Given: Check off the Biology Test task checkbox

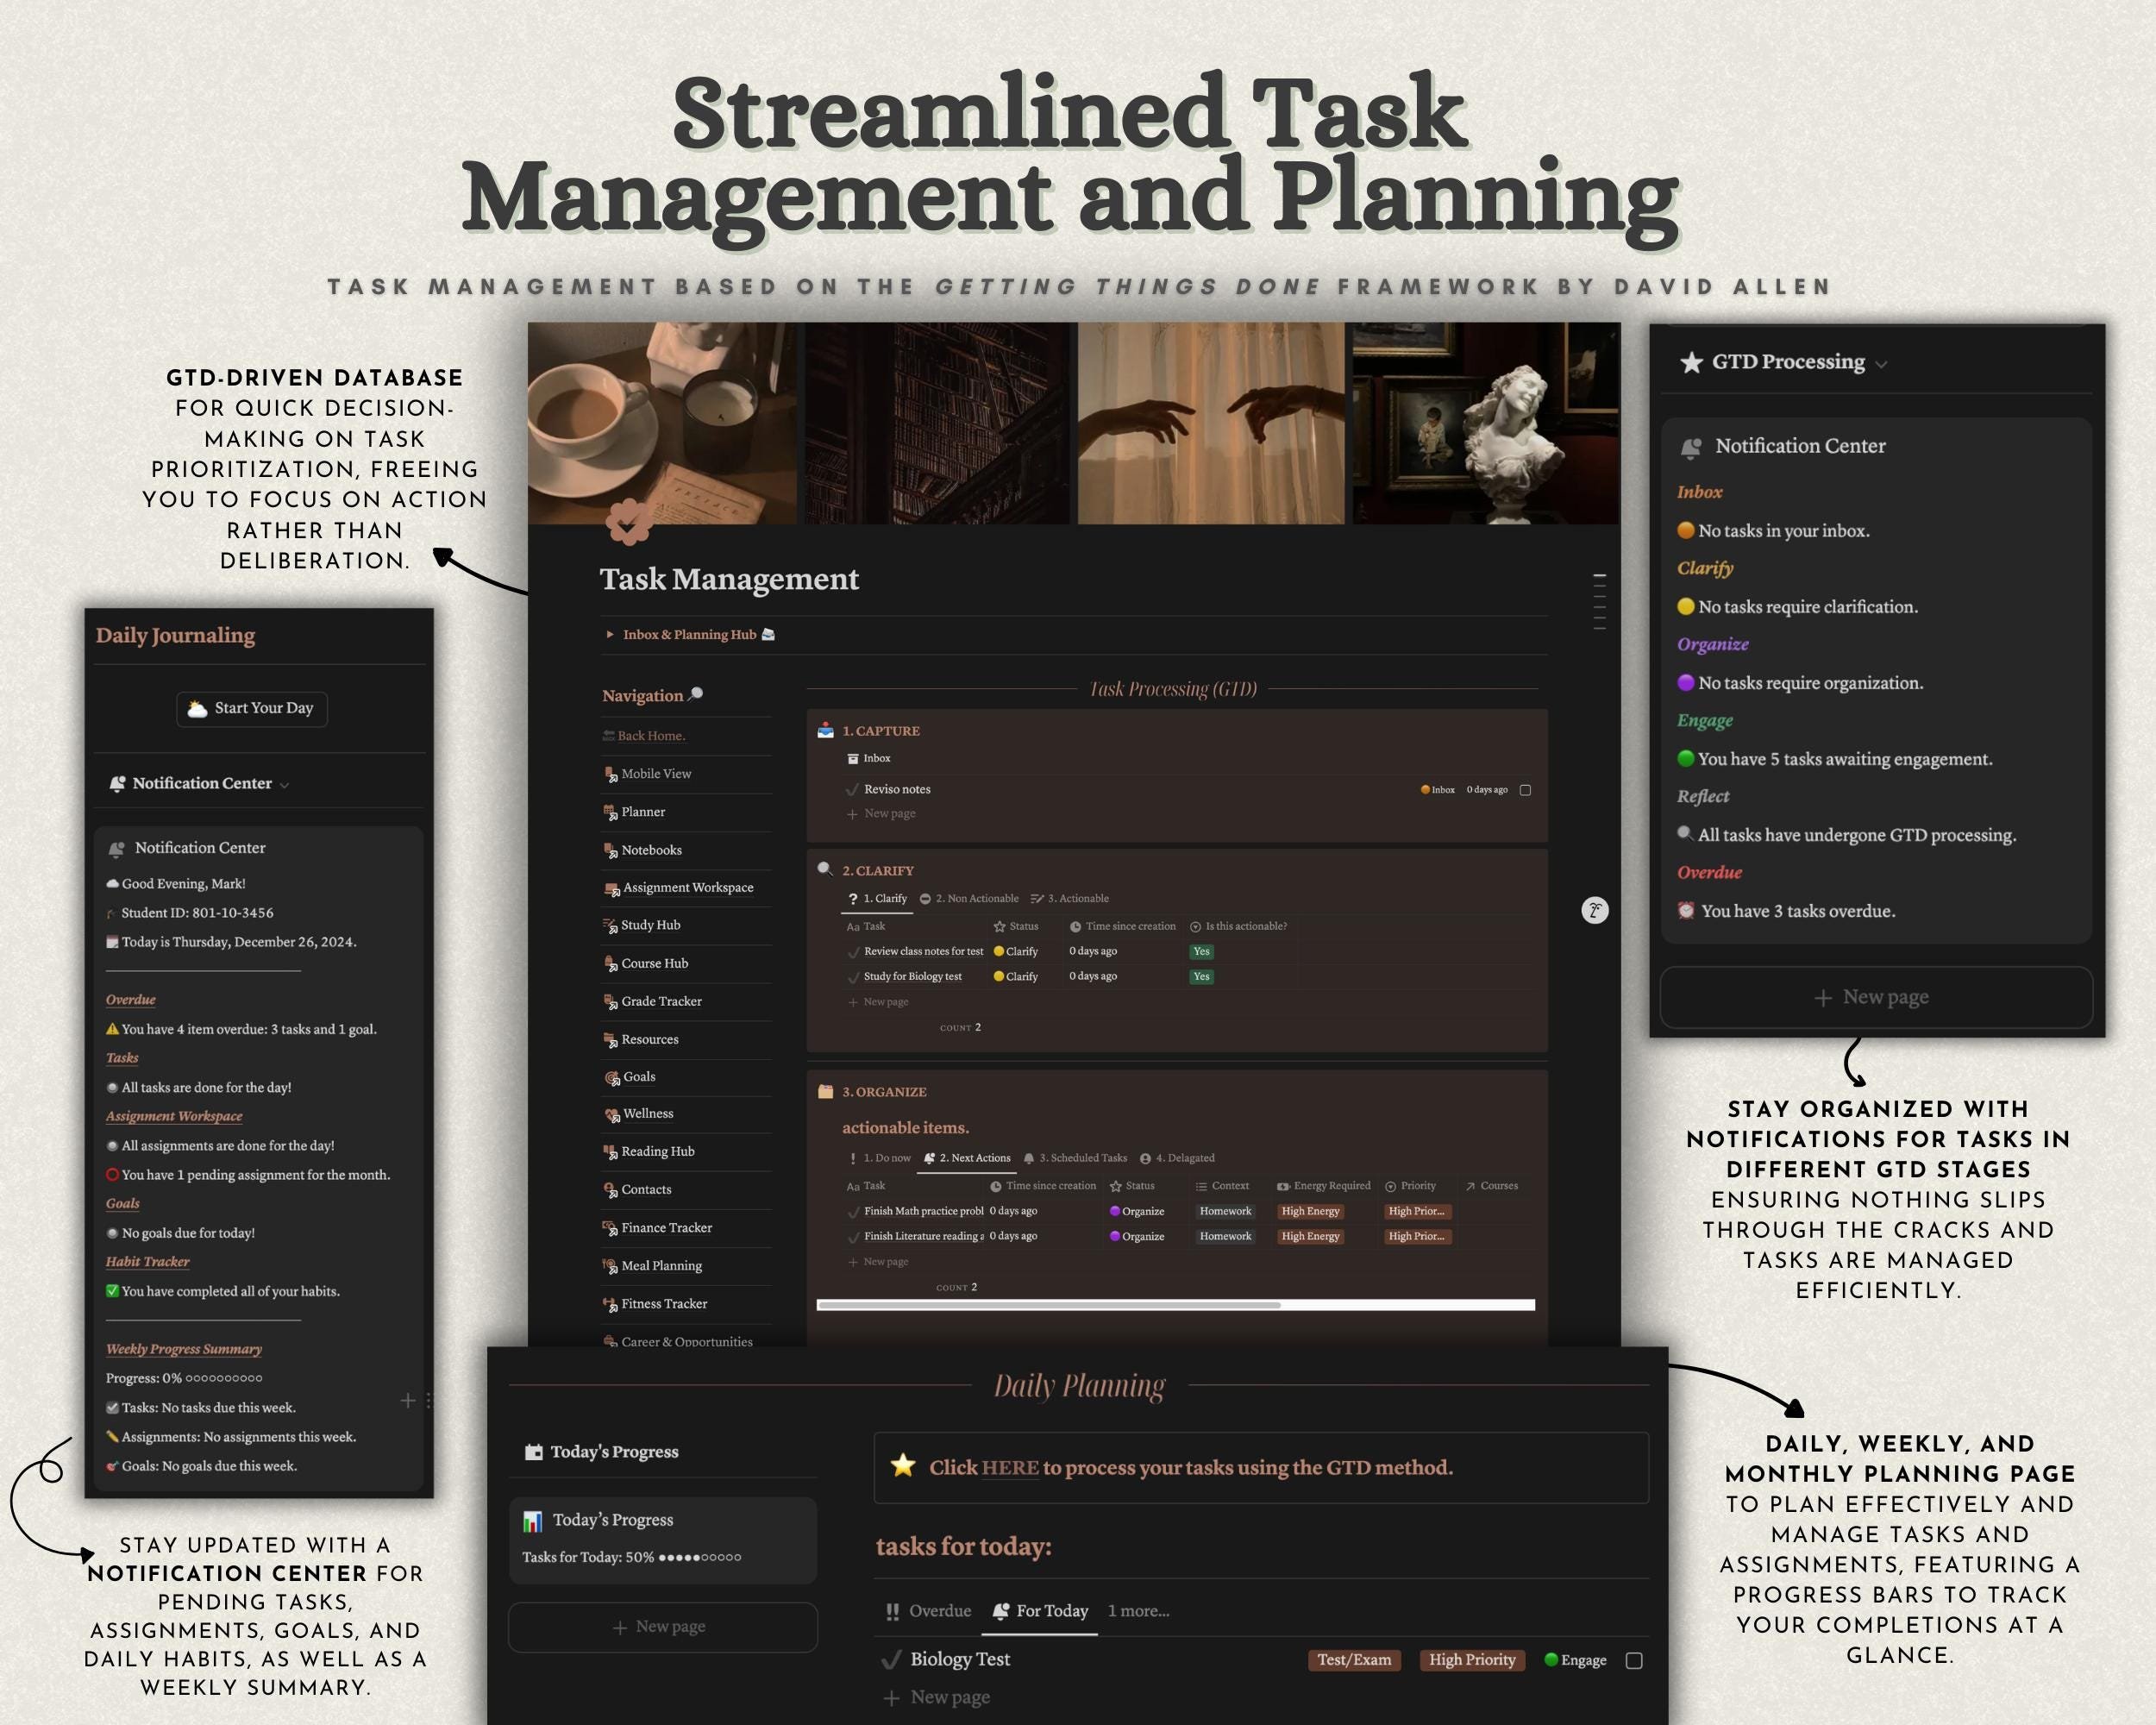Looking at the screenshot, I should pyautogui.click(x=1634, y=1660).
